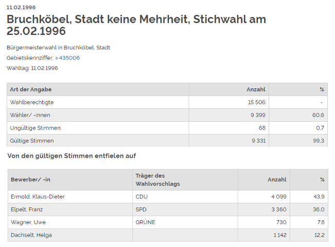Select the 'Ungültige Stimmen' row label
The width and height of the screenshot is (335, 247).
(x=35, y=128)
